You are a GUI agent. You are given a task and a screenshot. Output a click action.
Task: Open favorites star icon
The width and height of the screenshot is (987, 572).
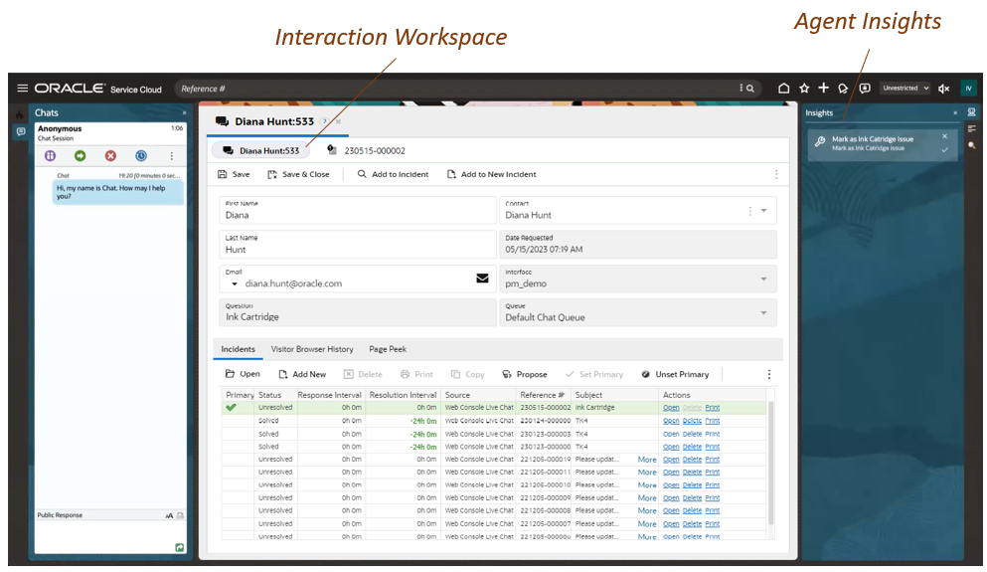pos(804,89)
